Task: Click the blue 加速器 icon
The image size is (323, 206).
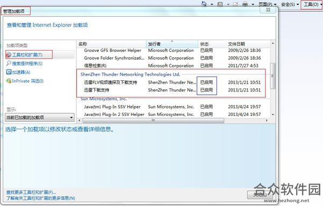Action: coord(9,72)
